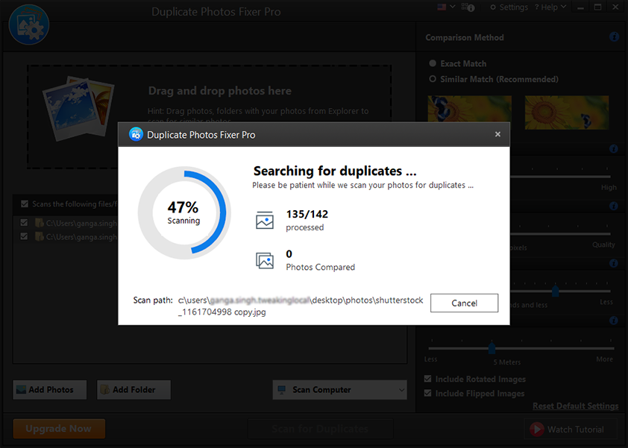628x448 pixels.
Task: Click the first folder icon in the scan list
Action: [x=40, y=223]
